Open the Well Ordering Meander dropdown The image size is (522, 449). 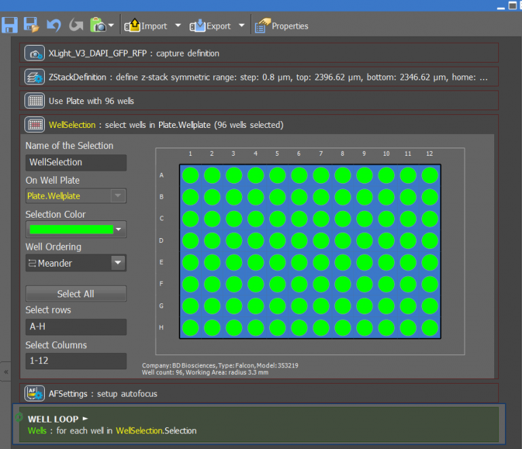(118, 263)
